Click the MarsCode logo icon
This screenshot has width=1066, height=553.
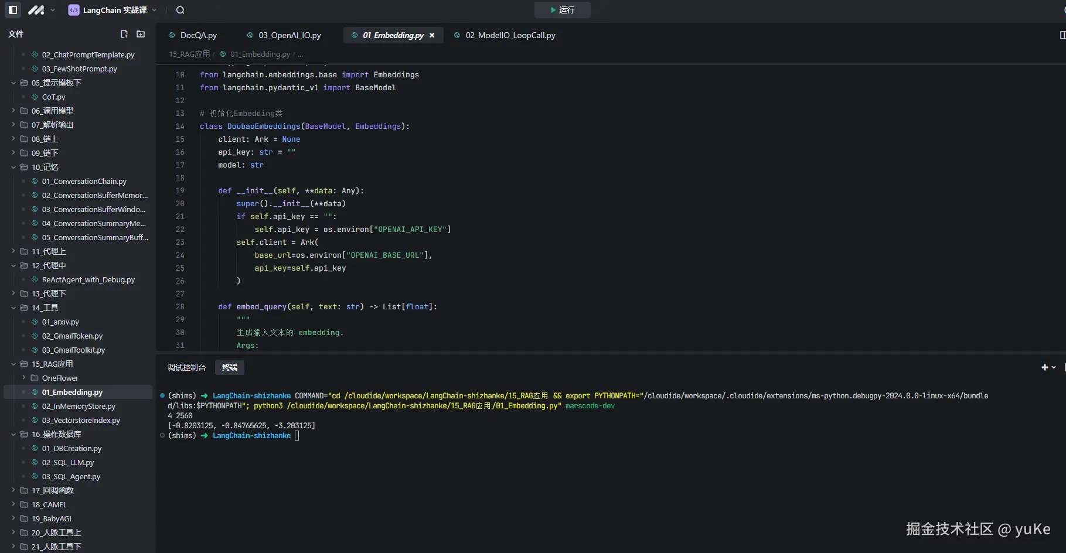click(x=36, y=10)
